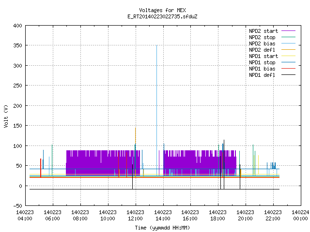Click the x-axis tick 140223 20:00
Viewport: 310px width, 232px height.
pos(246,216)
